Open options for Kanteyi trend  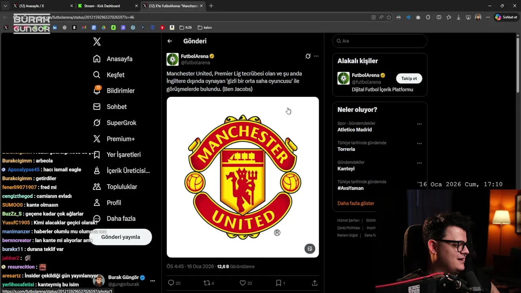click(x=419, y=163)
